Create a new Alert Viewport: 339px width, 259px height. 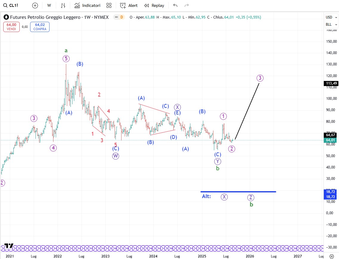tap(129, 5)
